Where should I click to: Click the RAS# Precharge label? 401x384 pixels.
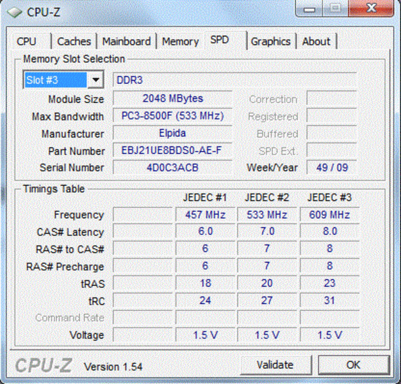click(x=65, y=266)
